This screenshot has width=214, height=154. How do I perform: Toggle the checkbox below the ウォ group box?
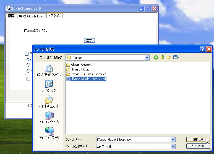28,79
